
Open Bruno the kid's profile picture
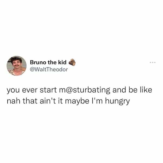click(17, 66)
